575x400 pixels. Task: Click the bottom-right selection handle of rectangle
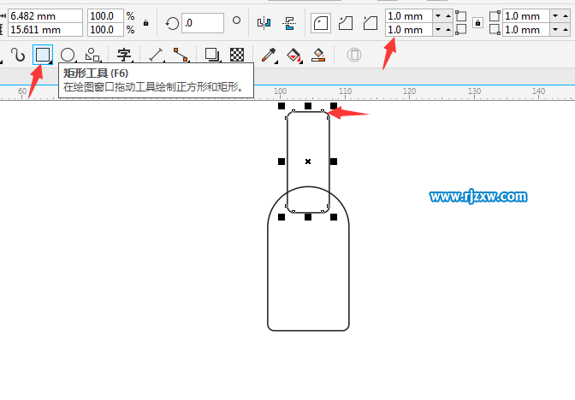334,217
